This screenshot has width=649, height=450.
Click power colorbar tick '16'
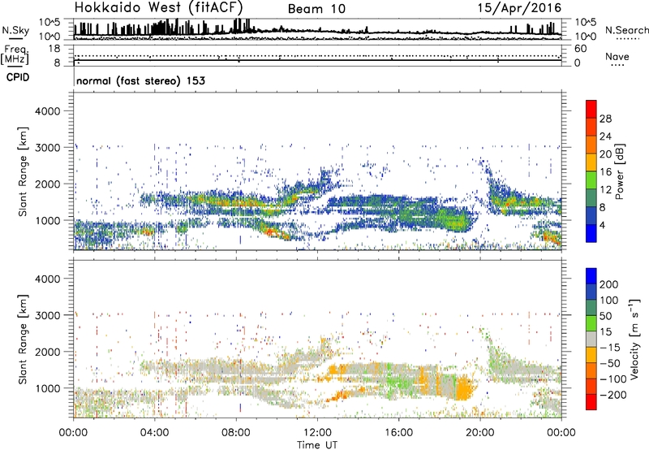(x=605, y=172)
